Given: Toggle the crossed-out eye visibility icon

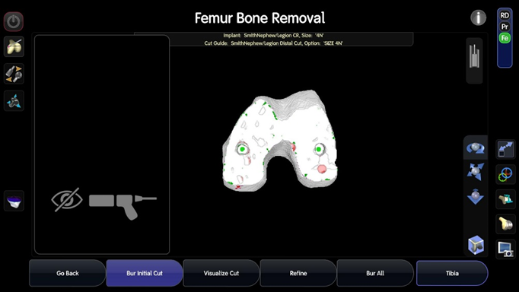Looking at the screenshot, I should click(x=67, y=200).
